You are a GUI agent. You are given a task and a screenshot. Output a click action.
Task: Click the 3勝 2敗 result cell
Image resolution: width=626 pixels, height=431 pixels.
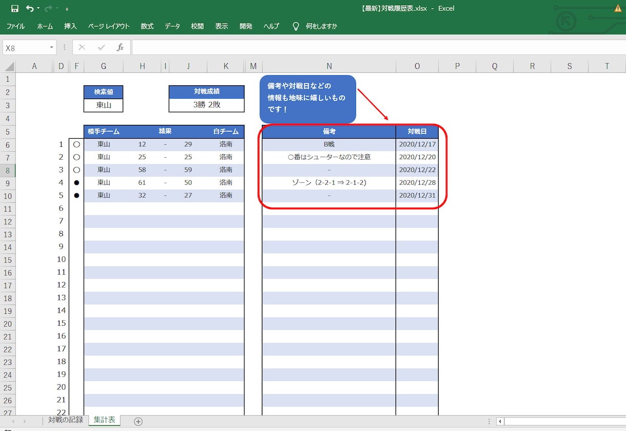(207, 105)
